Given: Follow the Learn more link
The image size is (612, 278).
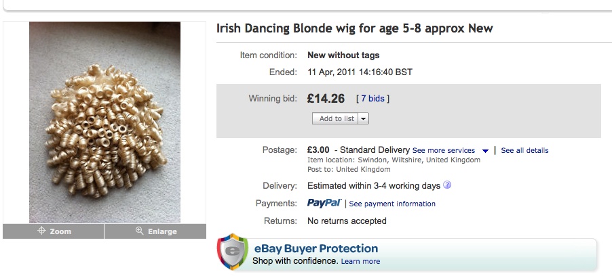Looking at the screenshot, I should (x=360, y=261).
